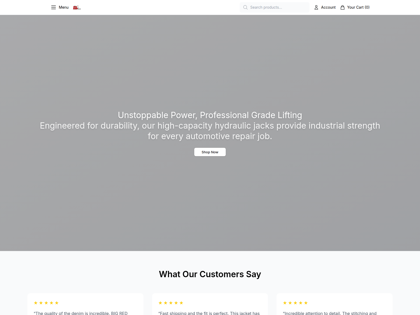Focus the Search products field
The image size is (420, 315).
point(275,7)
